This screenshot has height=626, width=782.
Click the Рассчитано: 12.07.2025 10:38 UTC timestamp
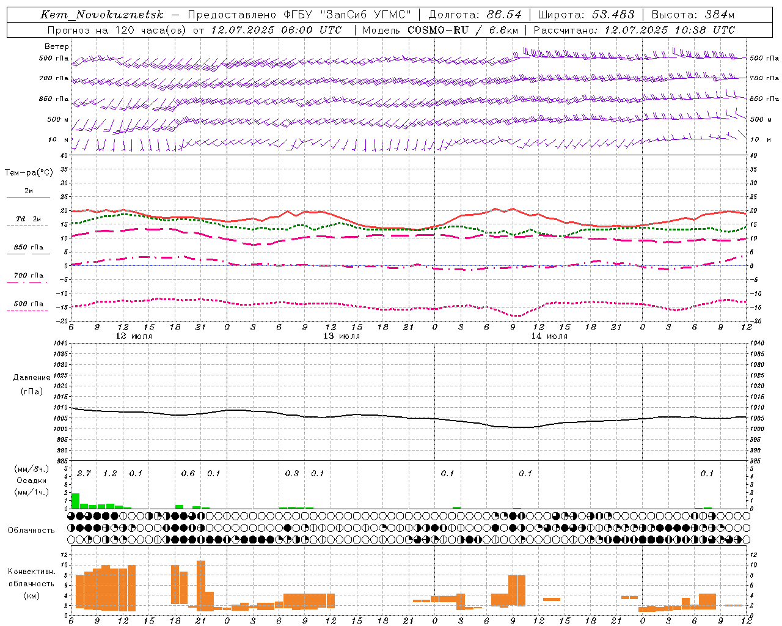[x=634, y=29]
